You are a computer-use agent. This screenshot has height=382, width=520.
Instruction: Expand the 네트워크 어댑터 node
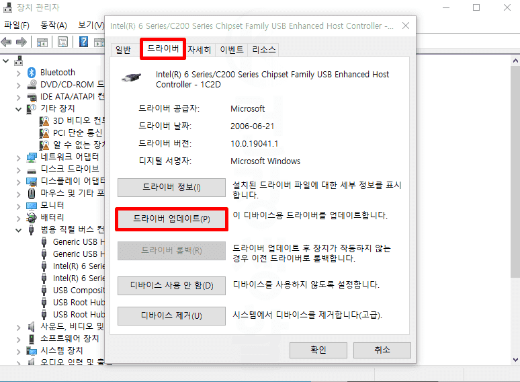point(19,158)
